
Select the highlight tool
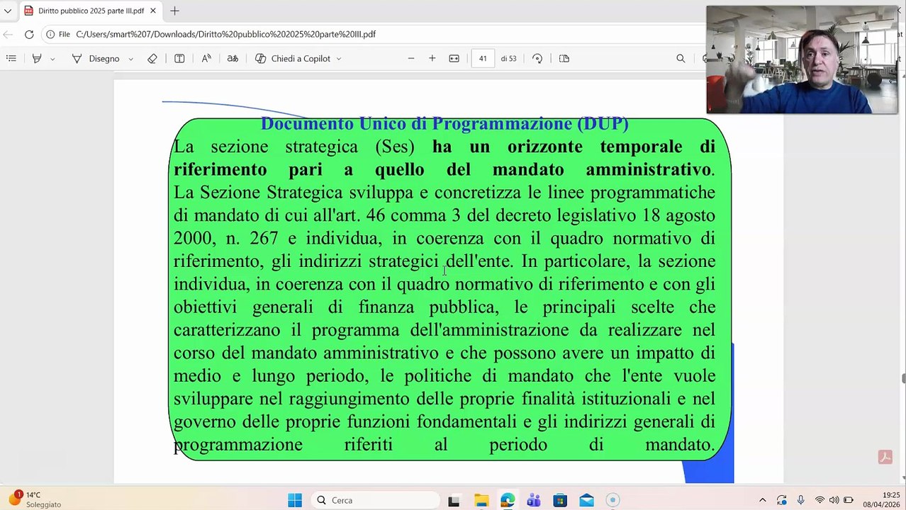coord(37,59)
